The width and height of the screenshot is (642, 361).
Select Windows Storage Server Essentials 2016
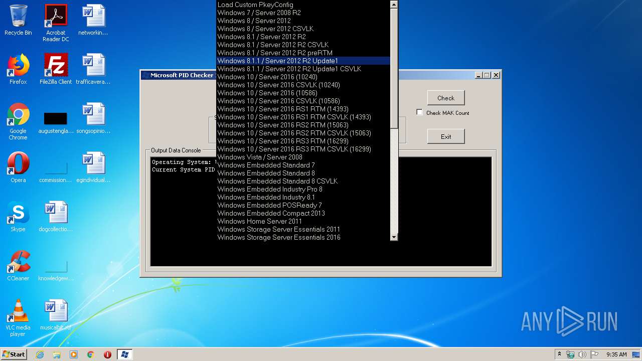click(303, 237)
